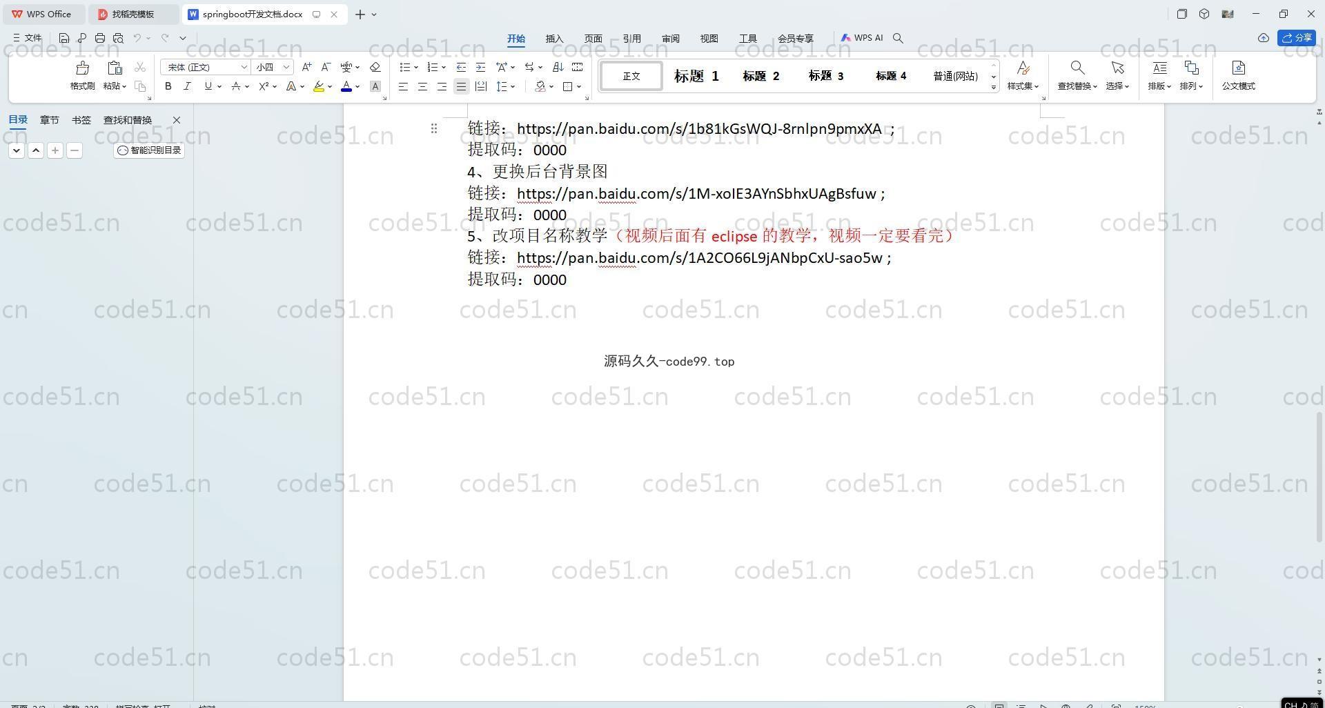This screenshot has height=708, width=1325.
Task: Expand the numbered list dropdown arrow
Action: click(444, 68)
